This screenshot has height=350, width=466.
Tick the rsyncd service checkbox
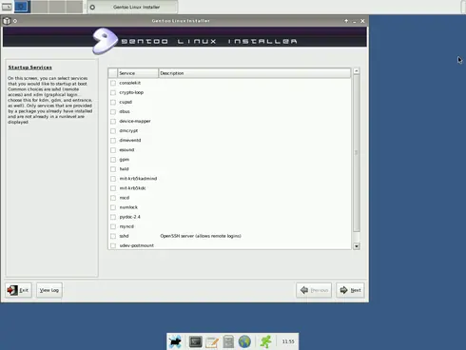click(113, 226)
